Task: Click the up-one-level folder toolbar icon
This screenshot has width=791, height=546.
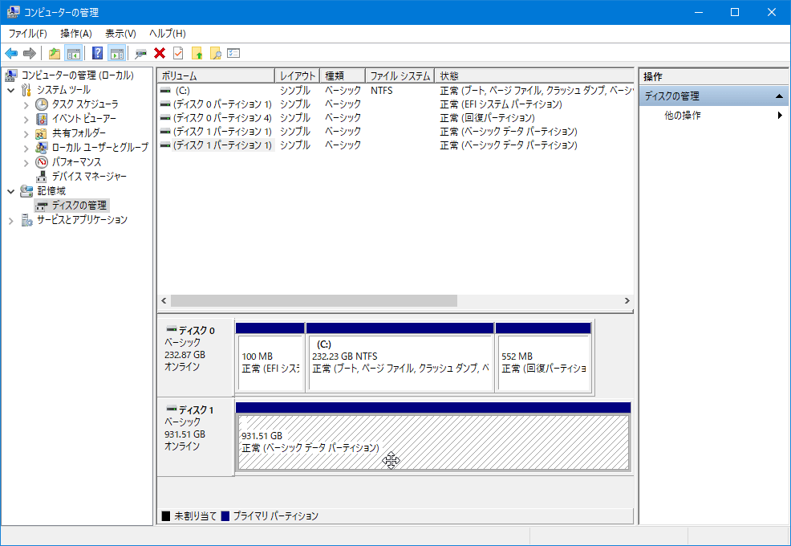Action: (54, 53)
